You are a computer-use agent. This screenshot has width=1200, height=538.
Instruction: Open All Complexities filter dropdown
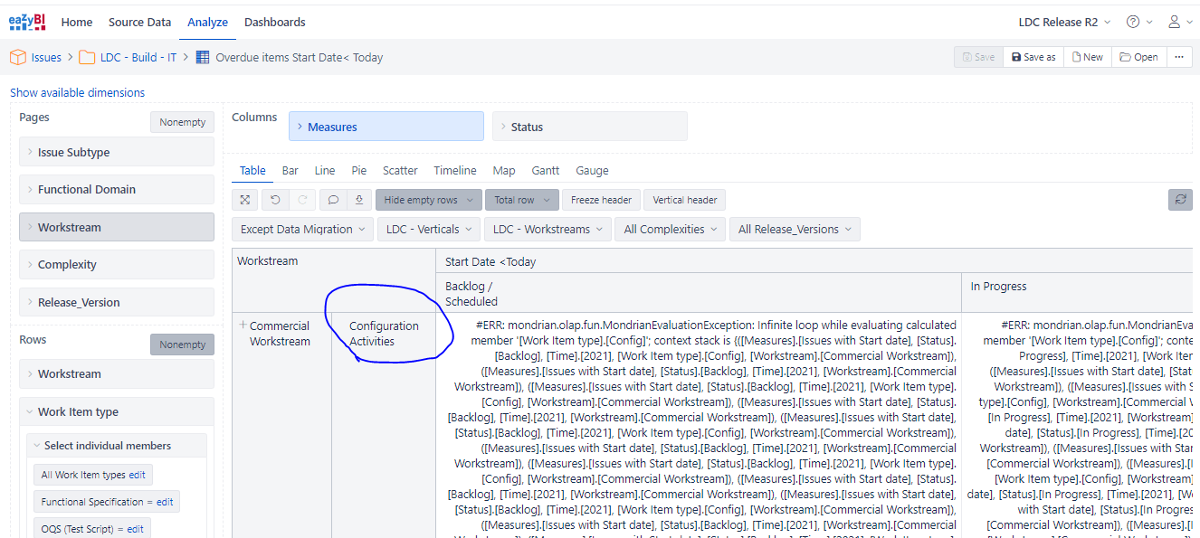670,230
